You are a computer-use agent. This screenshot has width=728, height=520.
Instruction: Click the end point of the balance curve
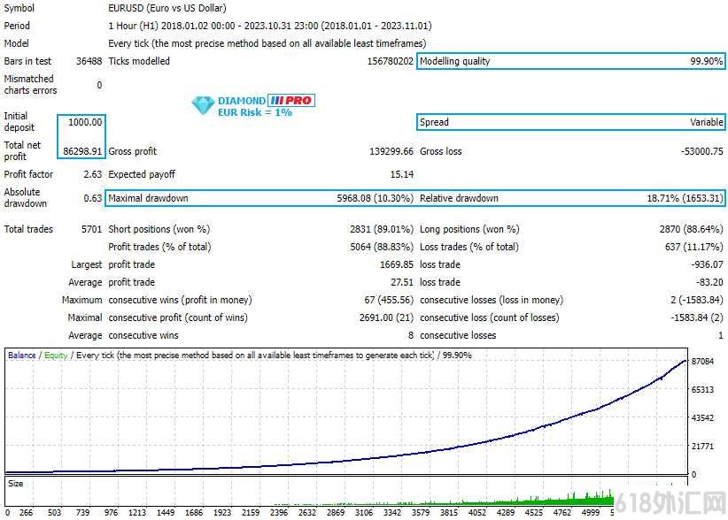[685, 361]
